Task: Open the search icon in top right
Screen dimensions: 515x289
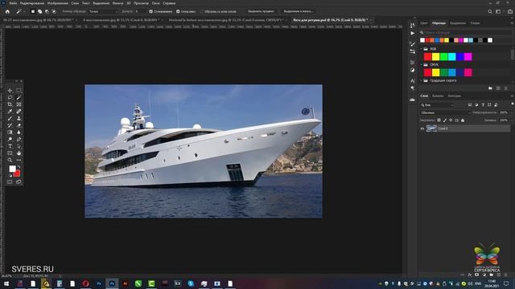Action: [490, 11]
